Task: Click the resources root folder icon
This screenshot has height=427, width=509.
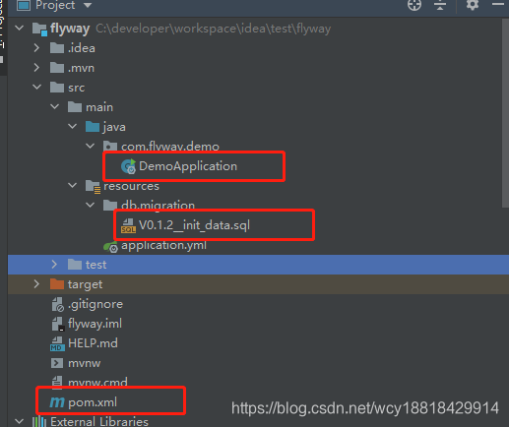Action: coord(94,186)
